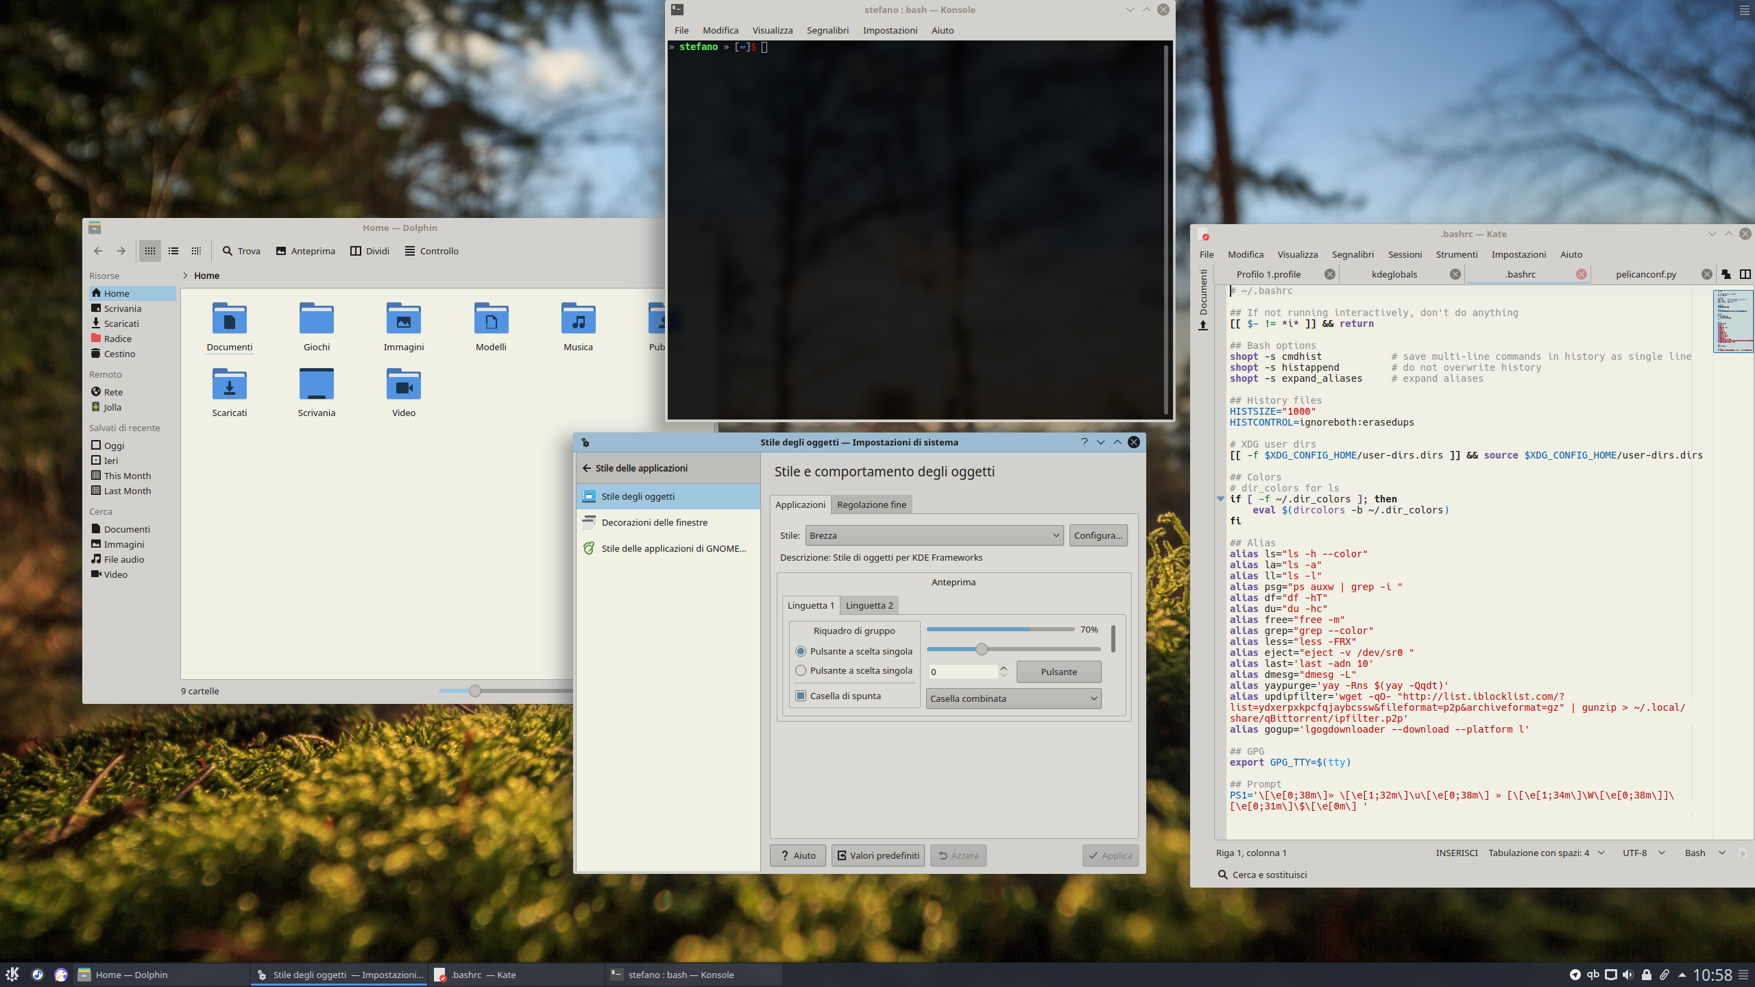Show hidden system tray icons
Image resolution: width=1755 pixels, height=987 pixels.
(x=1682, y=975)
